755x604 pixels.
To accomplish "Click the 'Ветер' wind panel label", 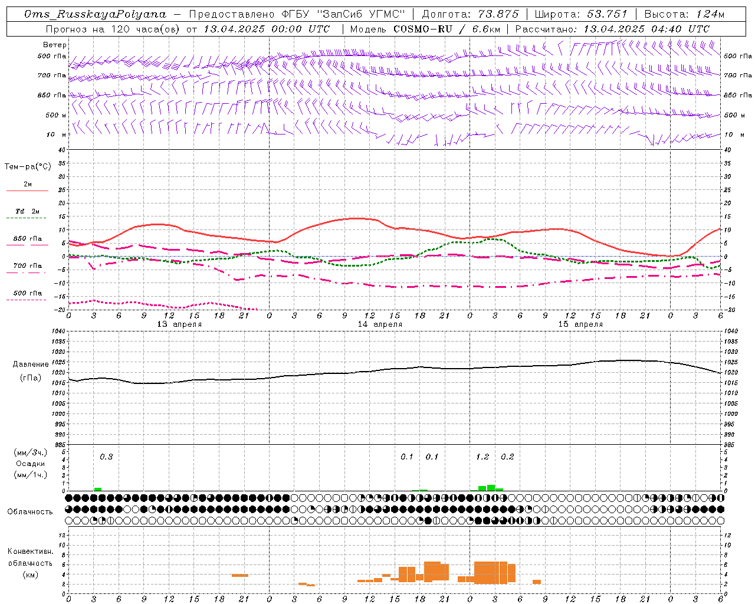I will 55,45.
